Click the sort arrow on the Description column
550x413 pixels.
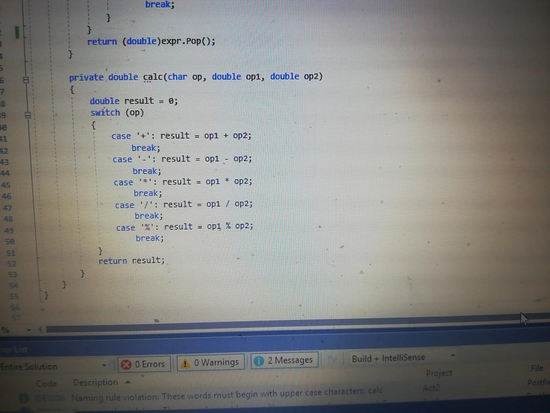click(x=127, y=382)
